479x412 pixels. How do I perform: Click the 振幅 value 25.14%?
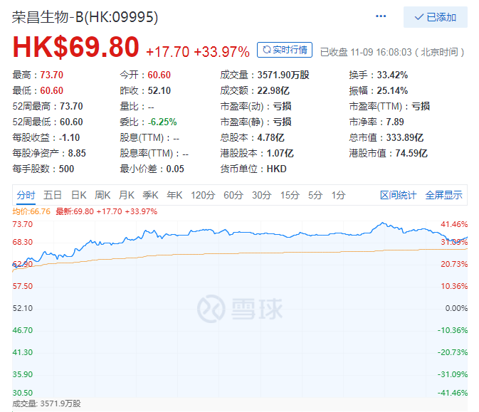pos(392,90)
